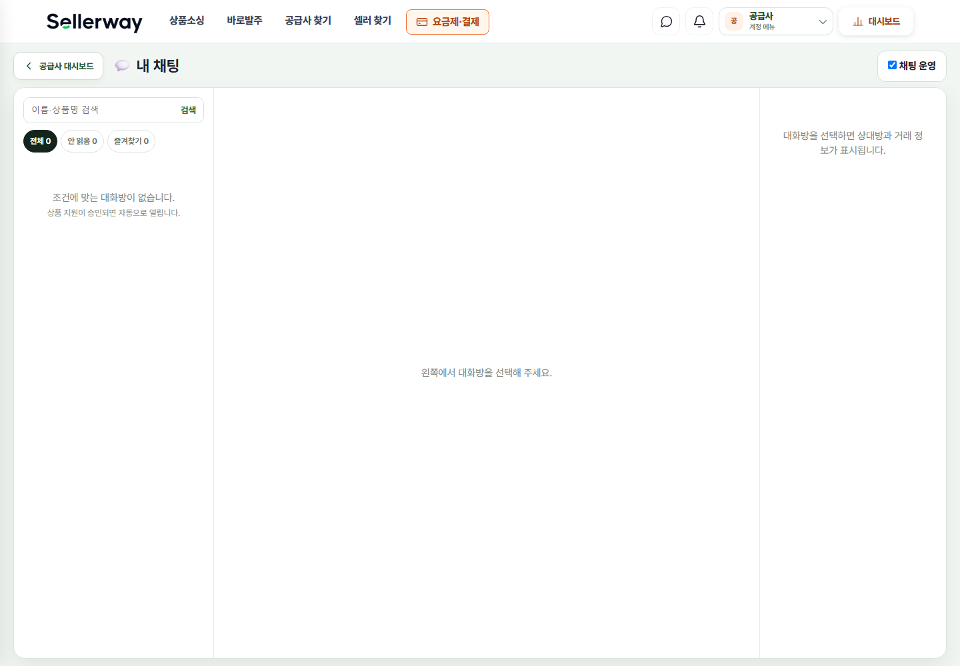Toggle the 채팅 운영 checkbox
The image size is (960, 666).
point(892,65)
